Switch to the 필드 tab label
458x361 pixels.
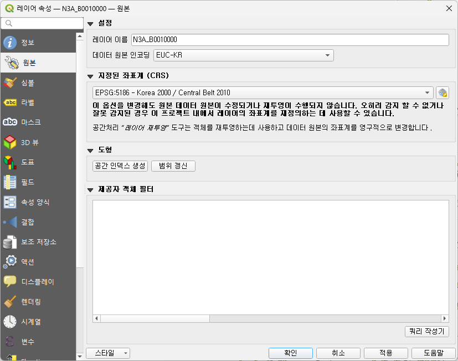[x=28, y=182]
